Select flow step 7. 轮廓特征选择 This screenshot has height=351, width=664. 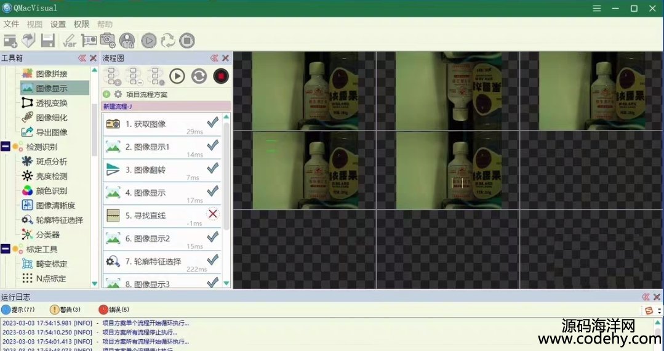coord(162,262)
